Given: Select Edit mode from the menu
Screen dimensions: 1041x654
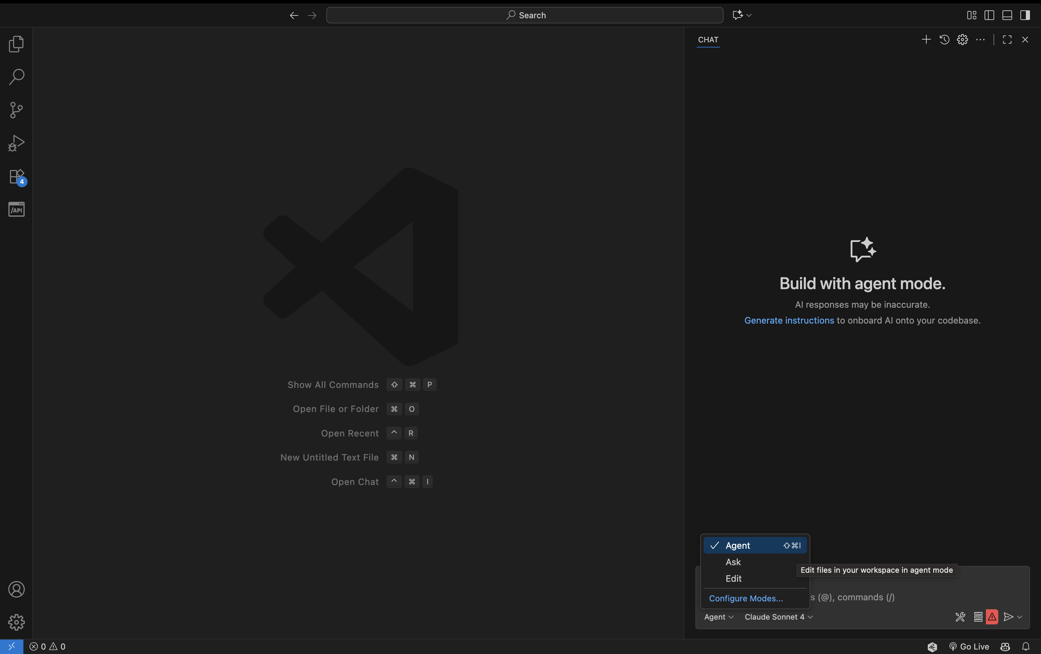Looking at the screenshot, I should (x=733, y=578).
